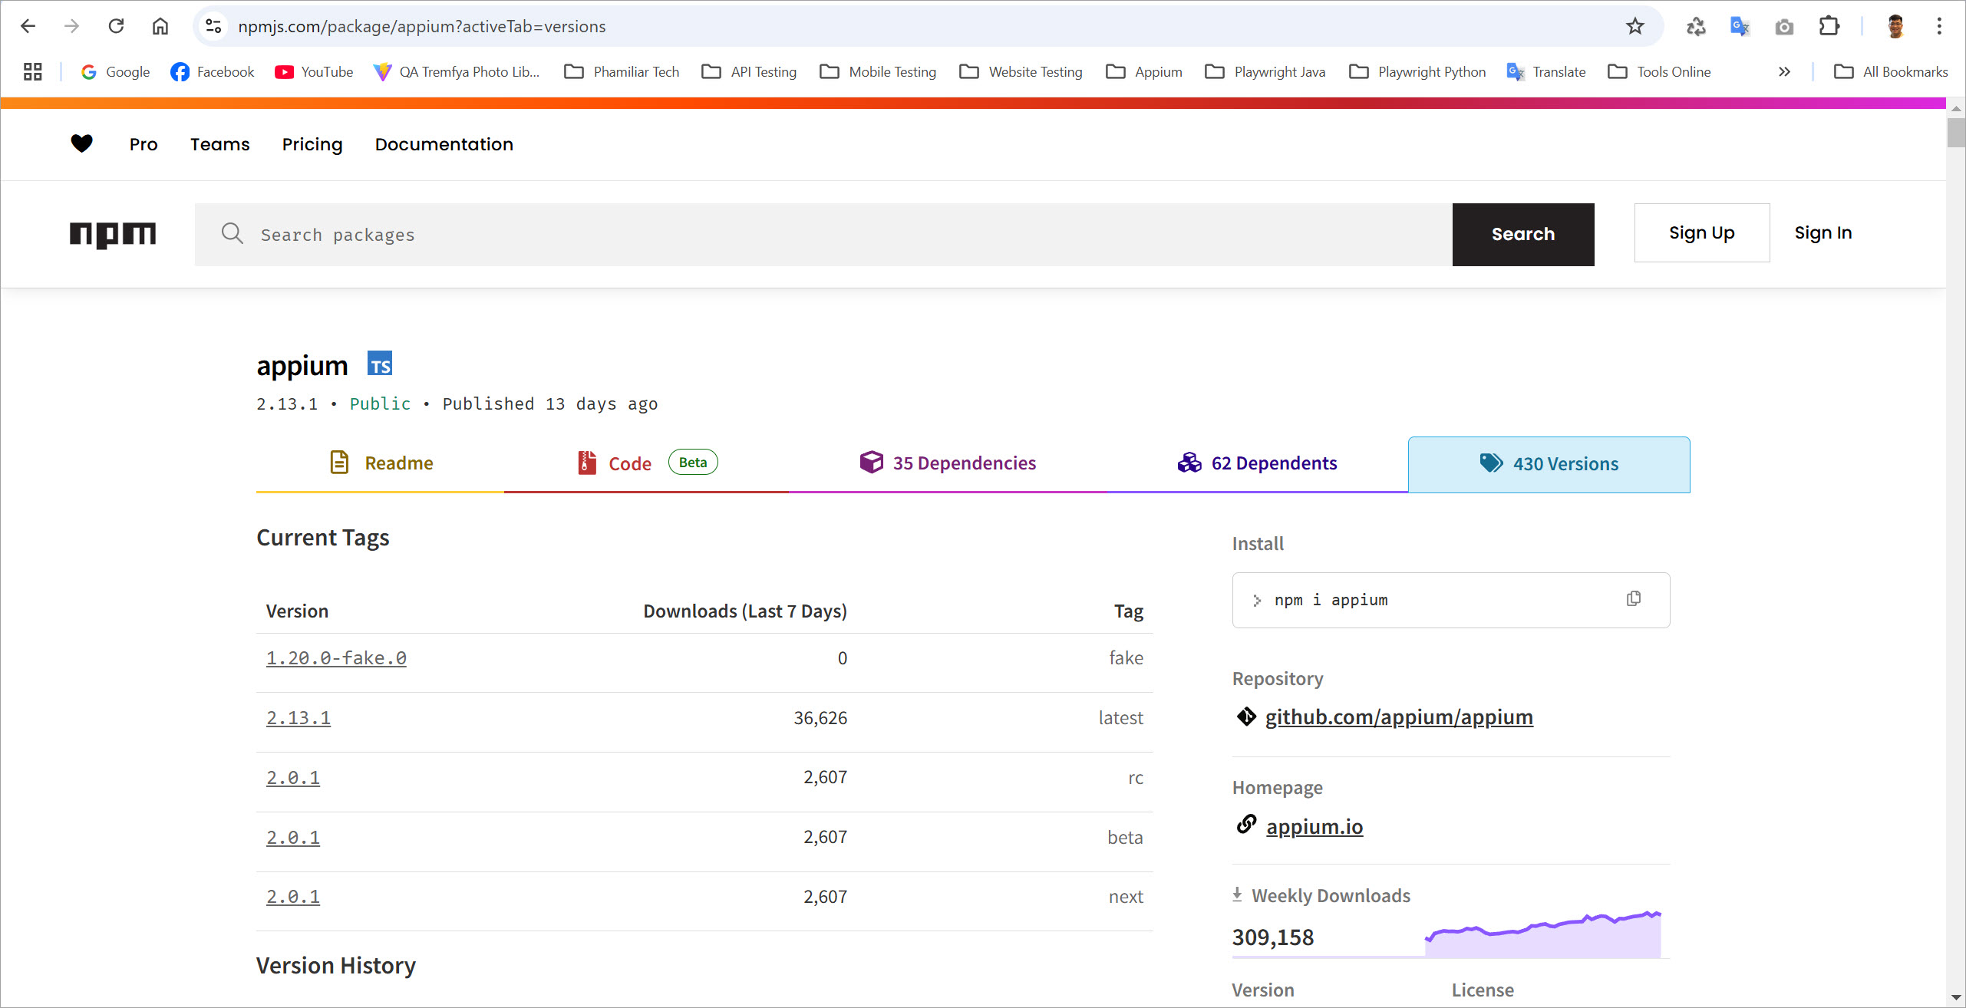This screenshot has width=1966, height=1008.
Task: Open the recycle extension icon
Action: 1696,26
